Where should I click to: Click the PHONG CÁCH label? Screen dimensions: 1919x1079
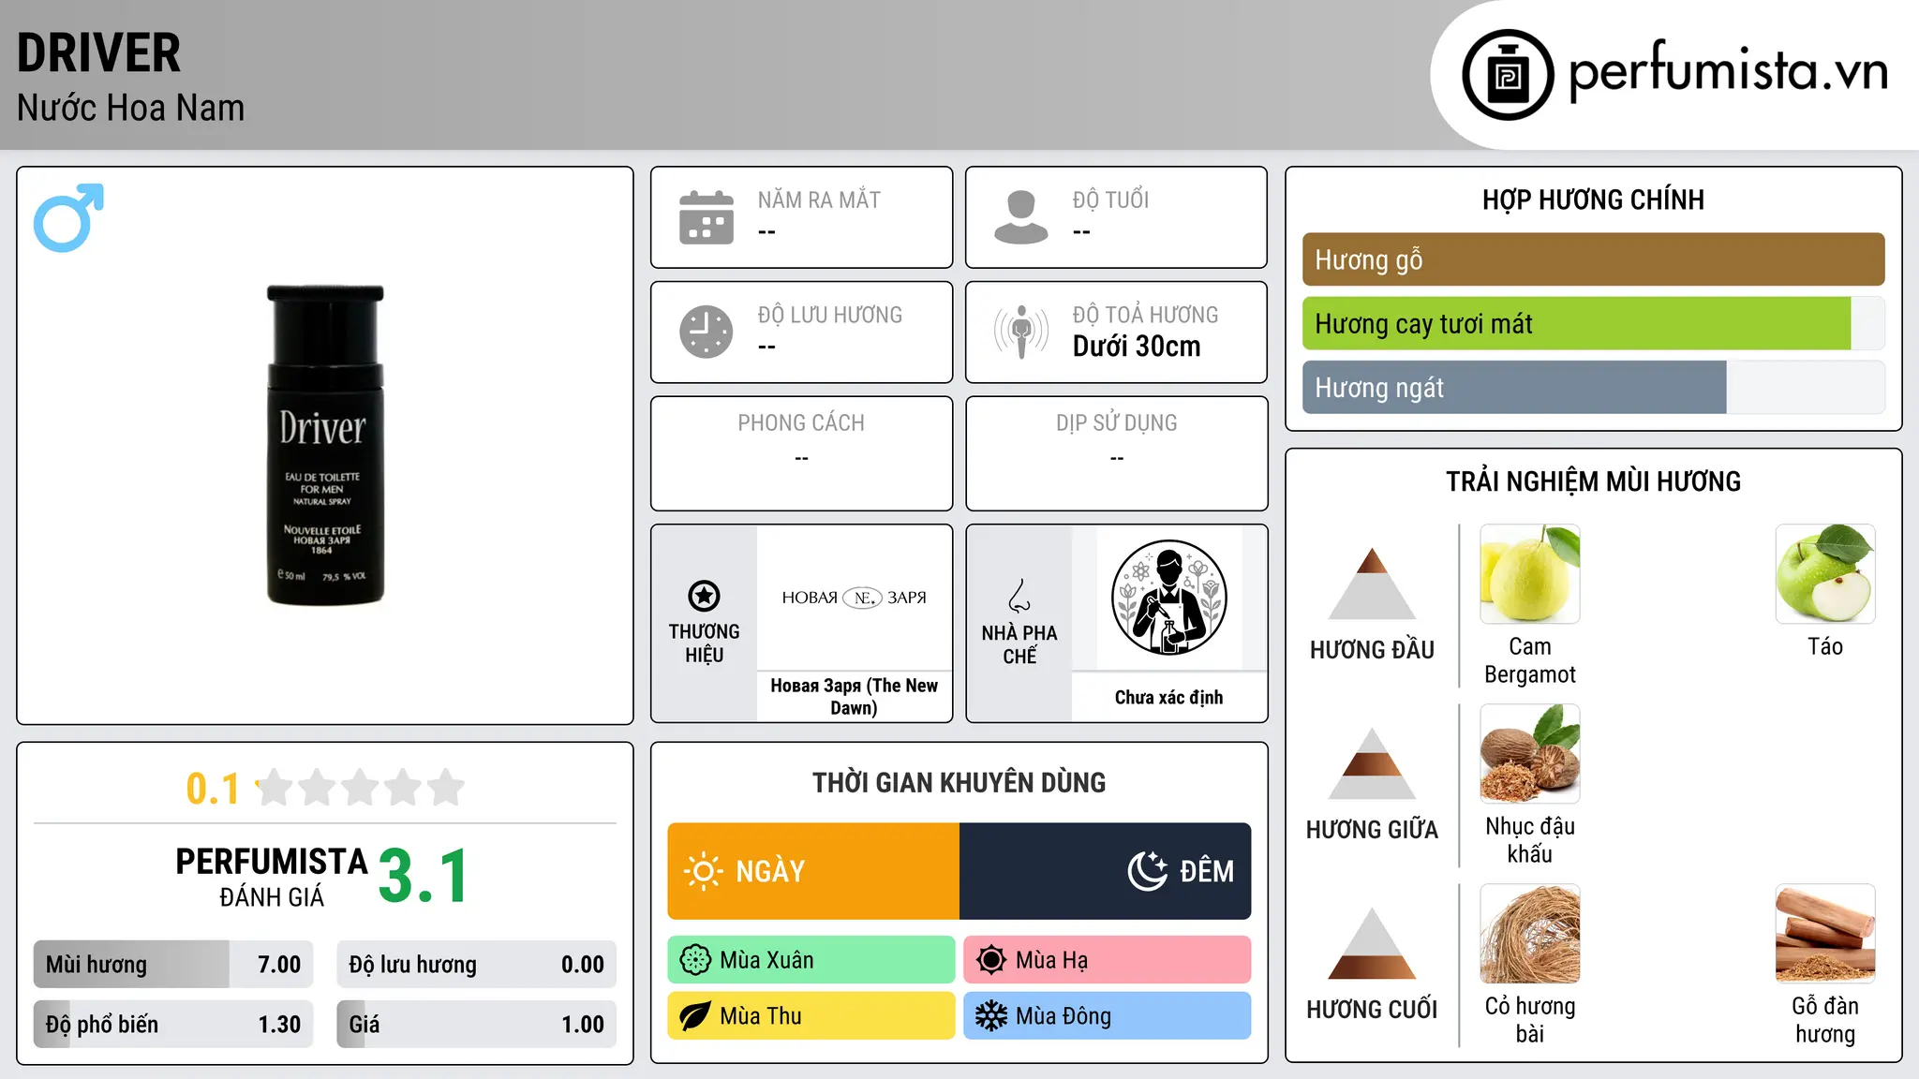[x=801, y=423]
